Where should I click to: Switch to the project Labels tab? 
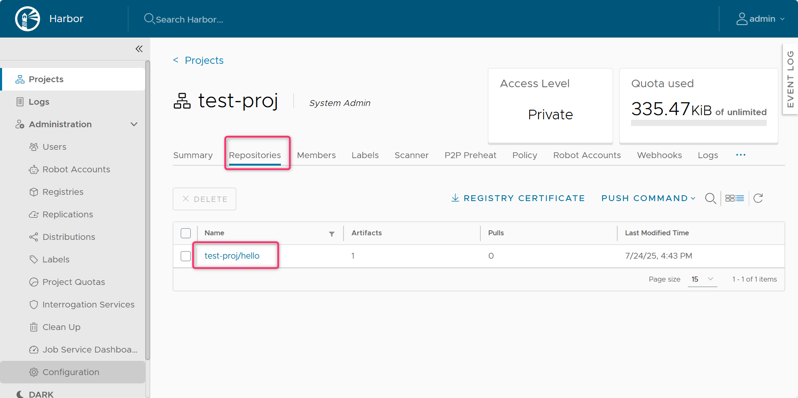click(x=365, y=155)
